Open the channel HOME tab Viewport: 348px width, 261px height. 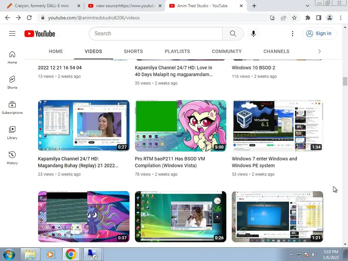[56, 52]
